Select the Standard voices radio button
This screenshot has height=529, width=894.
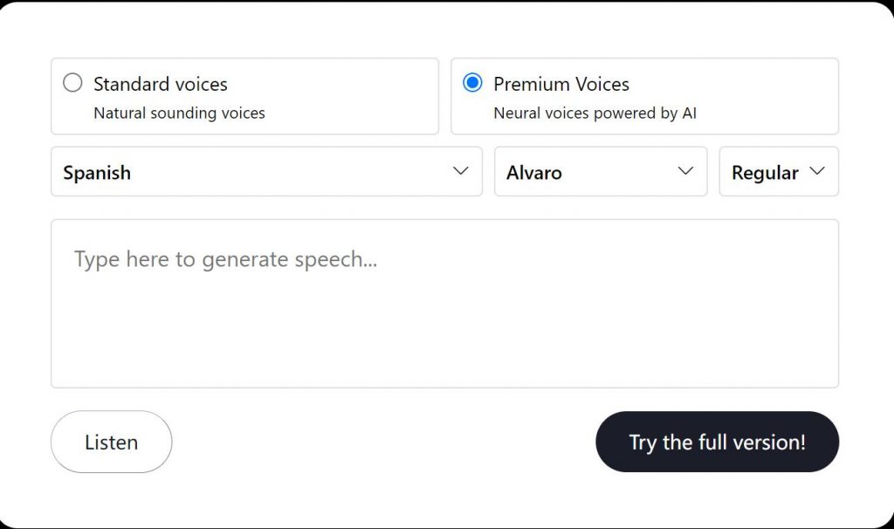tap(73, 83)
